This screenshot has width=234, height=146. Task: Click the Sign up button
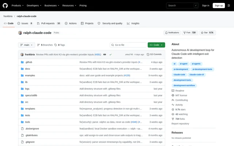pyautogui.click(x=219, y=5)
